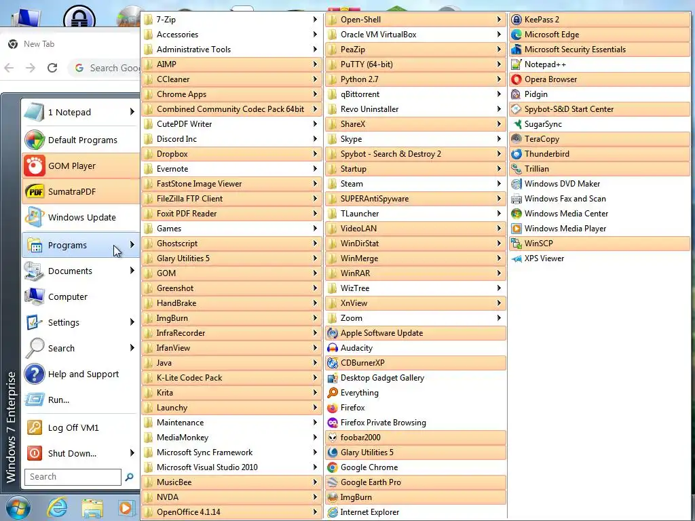Open TeraCopy
Screen dimensions: 695x521
[599, 139]
